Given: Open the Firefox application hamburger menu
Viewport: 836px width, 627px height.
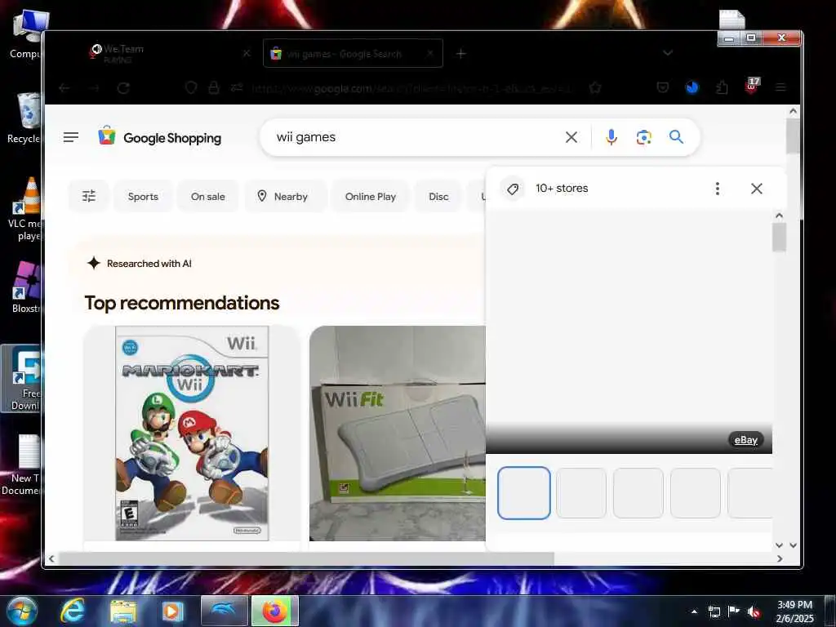Looking at the screenshot, I should pyautogui.click(x=780, y=87).
